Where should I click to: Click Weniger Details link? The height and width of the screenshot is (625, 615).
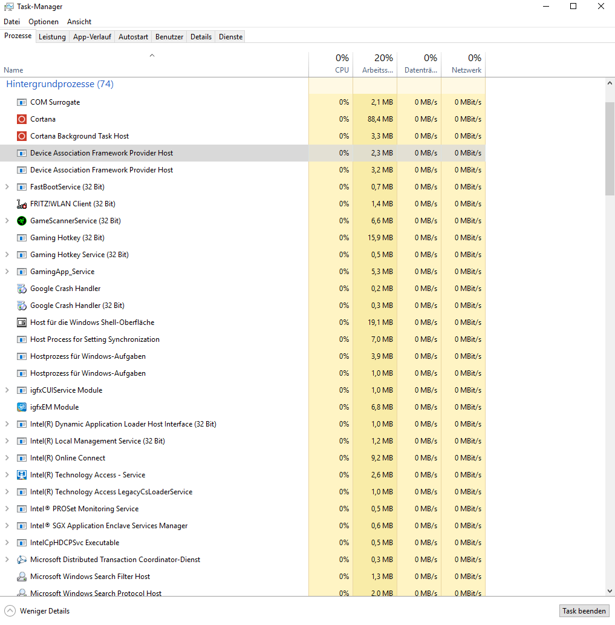point(45,611)
